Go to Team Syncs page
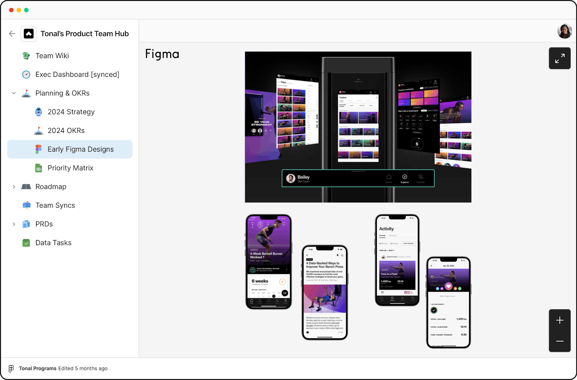Image resolution: width=577 pixels, height=380 pixels. click(x=55, y=205)
